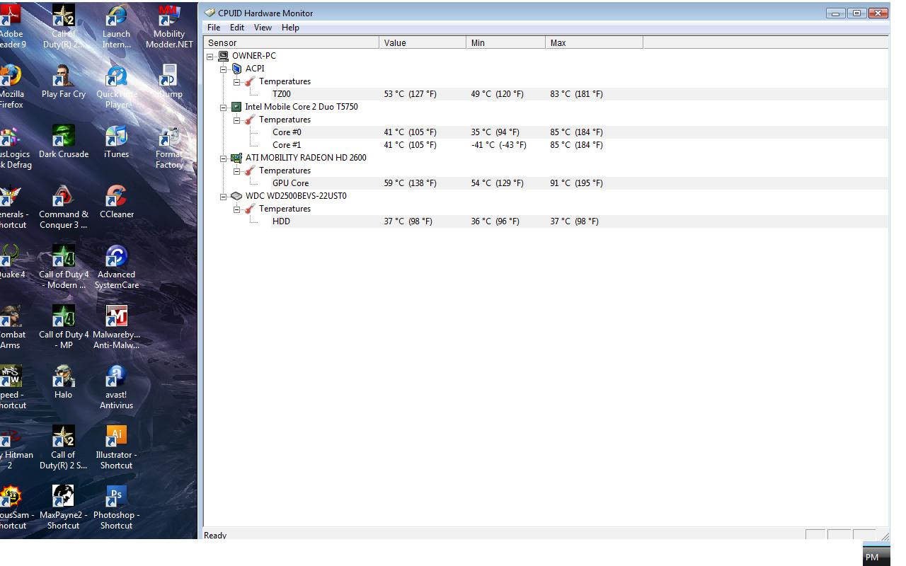
Task: Select the Hitman 2 desktop icon
Action: coord(13,448)
